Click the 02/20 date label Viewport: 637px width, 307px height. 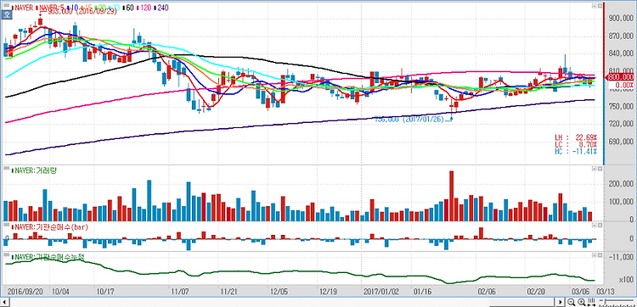[x=536, y=291]
